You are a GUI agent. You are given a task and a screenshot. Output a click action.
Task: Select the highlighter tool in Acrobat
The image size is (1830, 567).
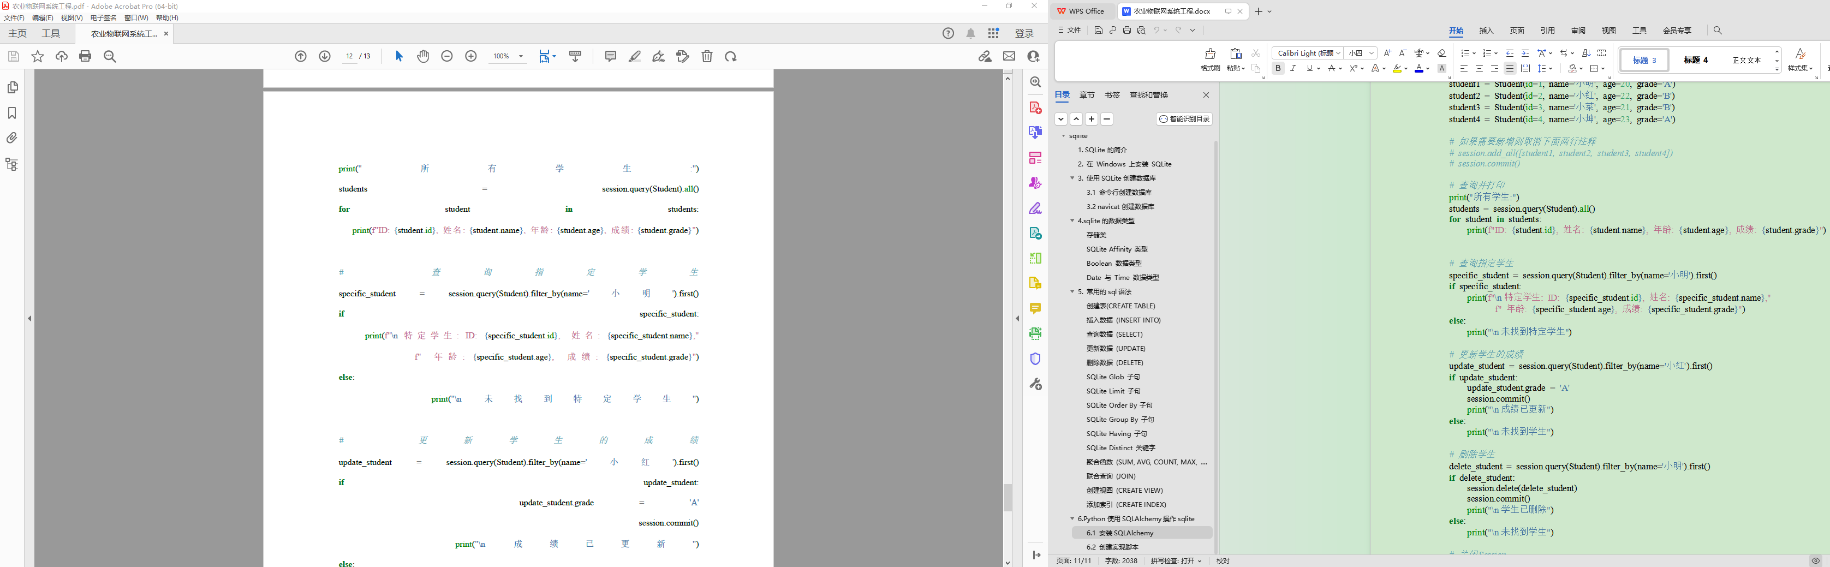[x=635, y=56]
